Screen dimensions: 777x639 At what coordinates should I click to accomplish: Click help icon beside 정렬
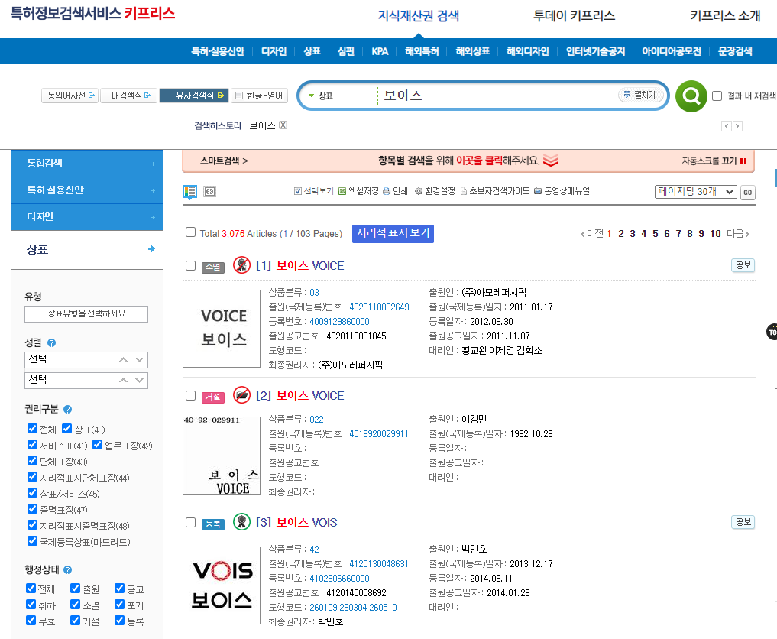(x=51, y=342)
